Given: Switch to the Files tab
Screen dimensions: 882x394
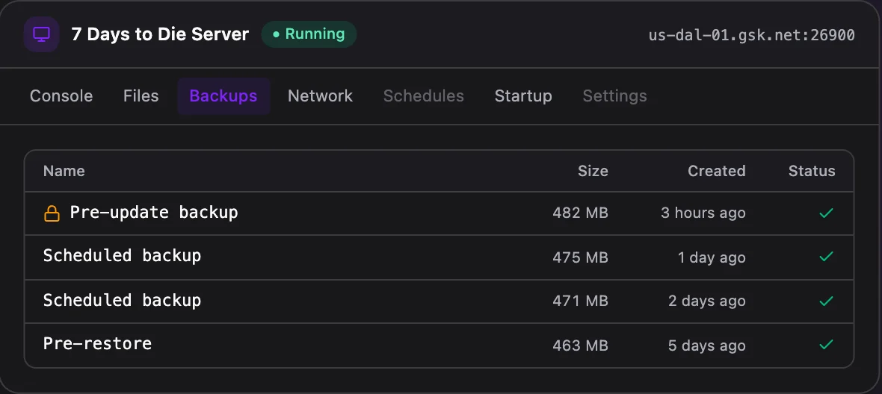Looking at the screenshot, I should coord(141,96).
